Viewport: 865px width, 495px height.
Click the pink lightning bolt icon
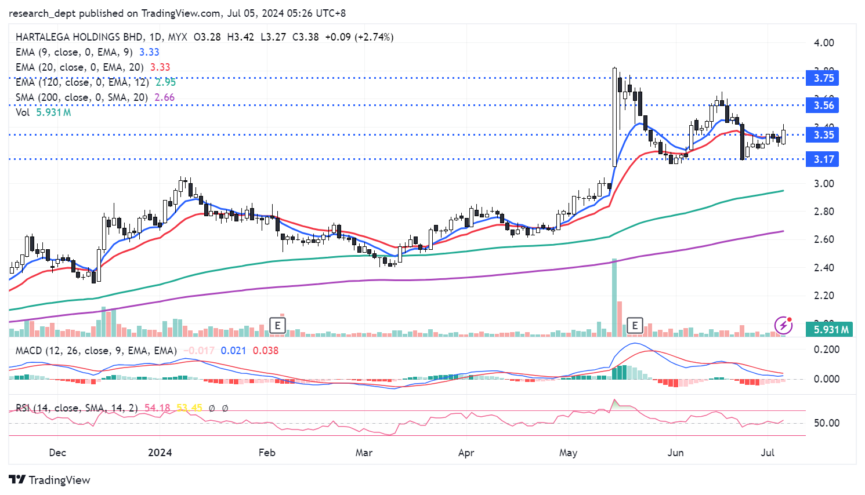click(783, 325)
